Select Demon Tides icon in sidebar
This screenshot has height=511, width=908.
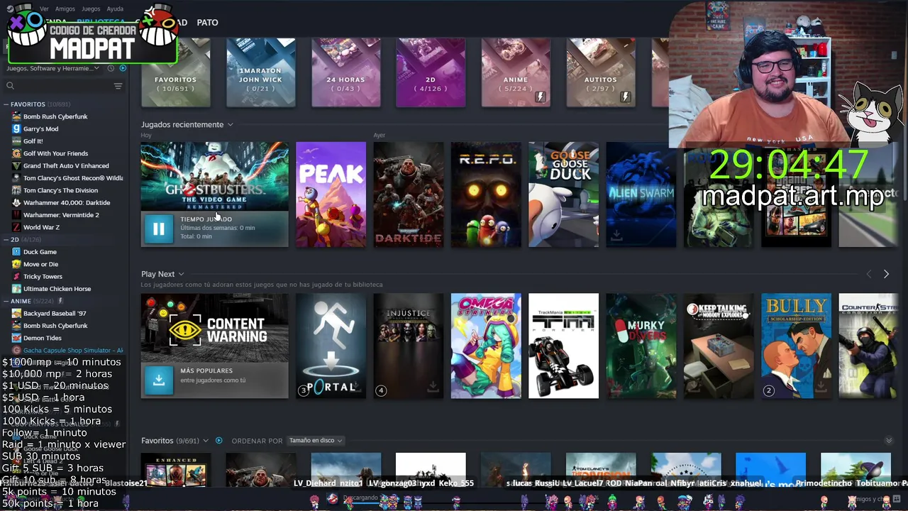(16, 338)
